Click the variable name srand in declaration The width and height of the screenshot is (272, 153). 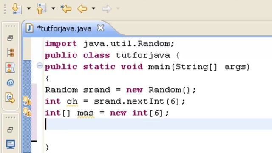[96, 90]
